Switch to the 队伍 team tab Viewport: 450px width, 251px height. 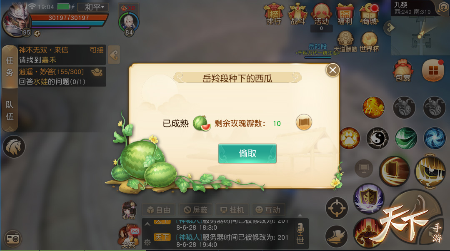point(10,110)
